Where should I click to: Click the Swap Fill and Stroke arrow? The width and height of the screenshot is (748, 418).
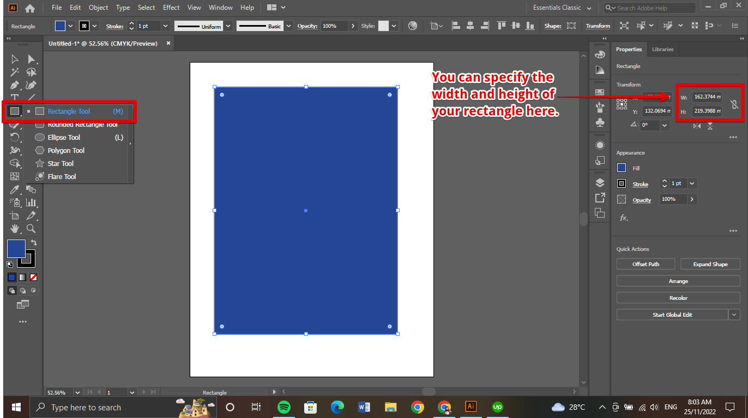tap(34, 243)
